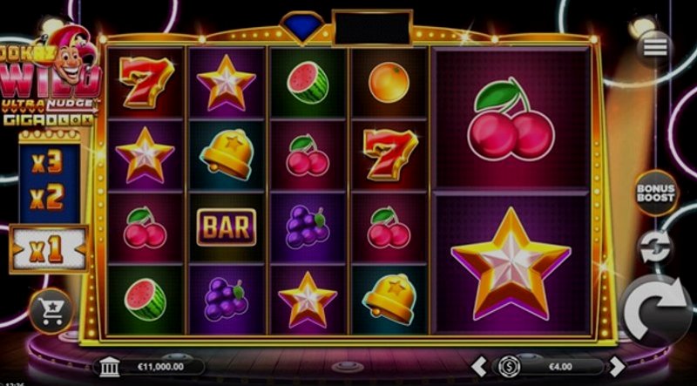The height and width of the screenshot is (386, 697).
Task: Click the giant cherries symbol on the last reel
Action: click(x=511, y=119)
